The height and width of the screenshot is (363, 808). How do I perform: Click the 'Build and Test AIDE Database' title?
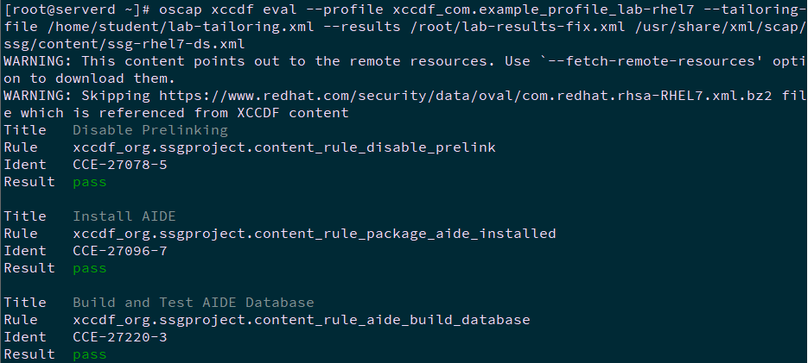click(x=193, y=303)
